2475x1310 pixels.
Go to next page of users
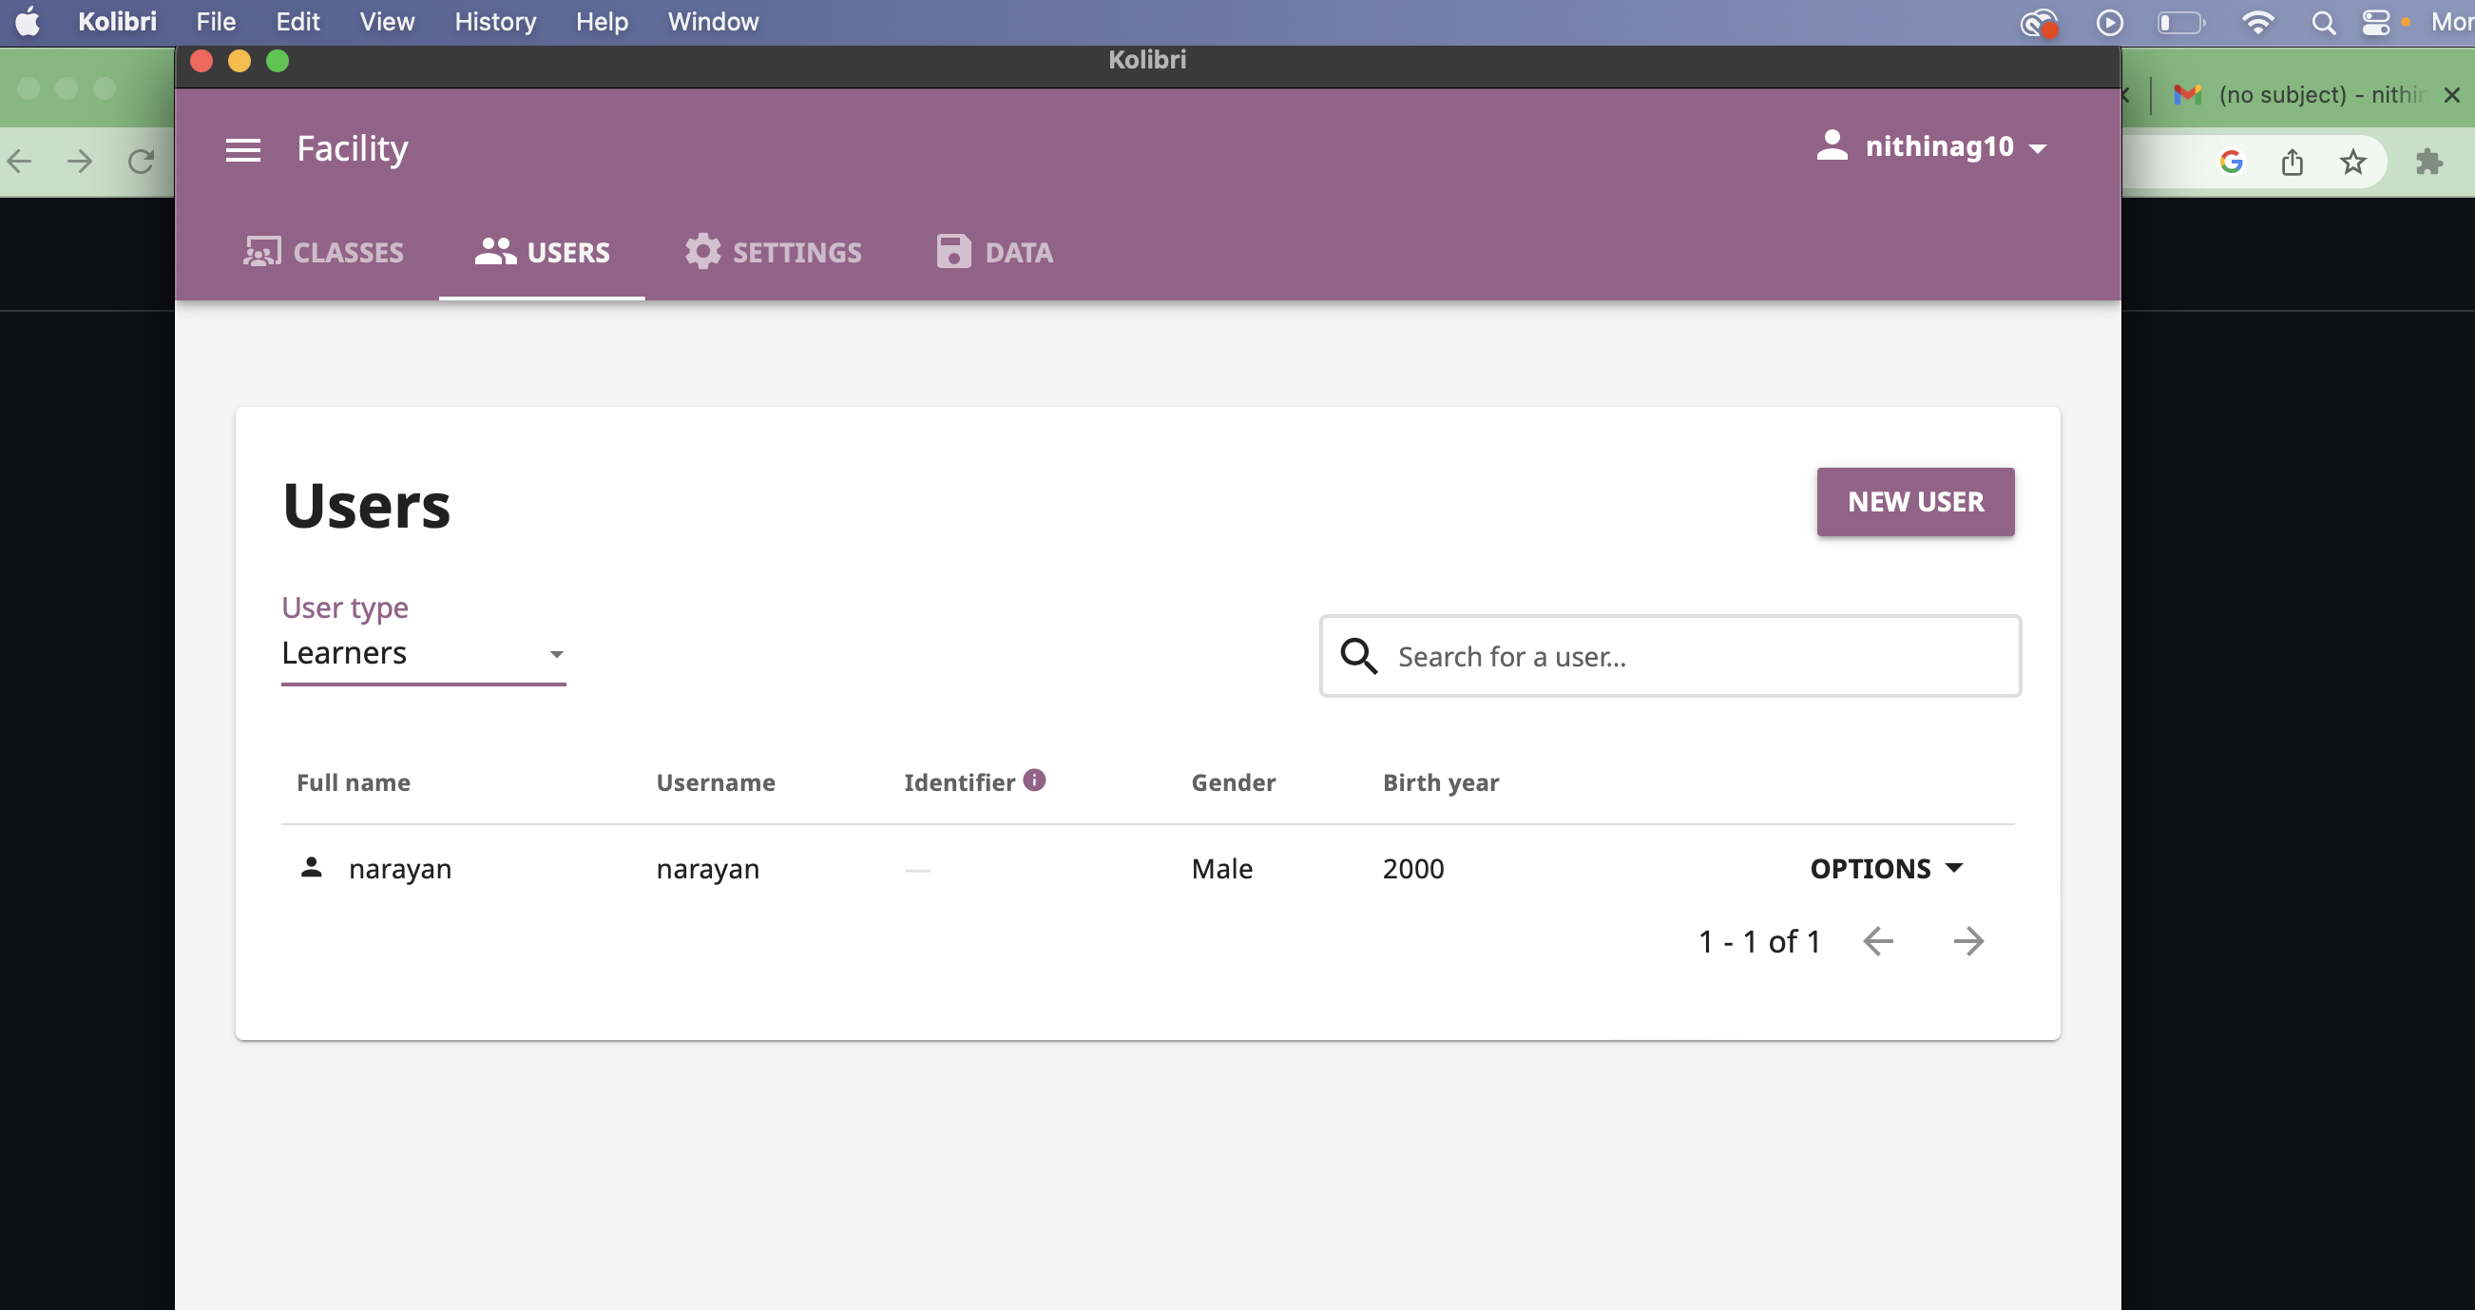click(1967, 941)
